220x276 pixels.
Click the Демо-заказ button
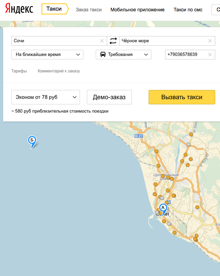109,97
